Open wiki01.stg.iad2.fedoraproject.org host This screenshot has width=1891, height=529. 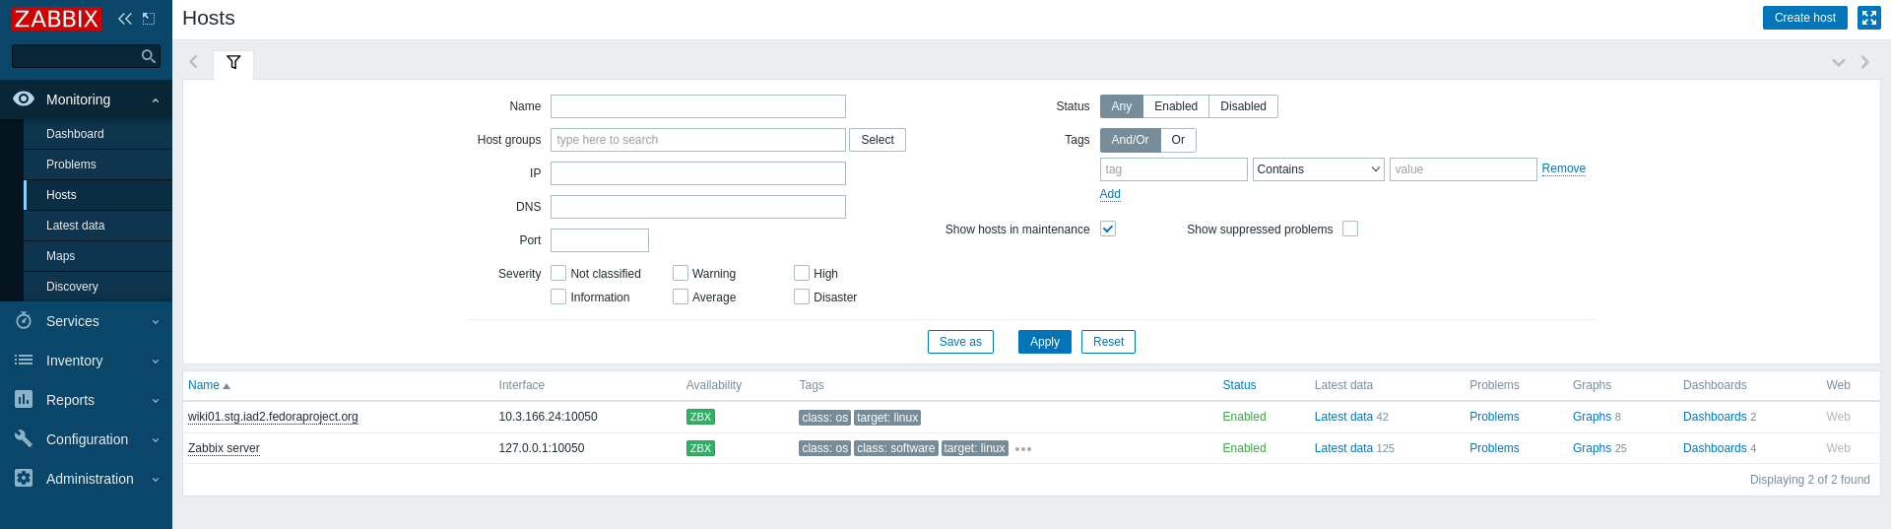[x=273, y=417]
